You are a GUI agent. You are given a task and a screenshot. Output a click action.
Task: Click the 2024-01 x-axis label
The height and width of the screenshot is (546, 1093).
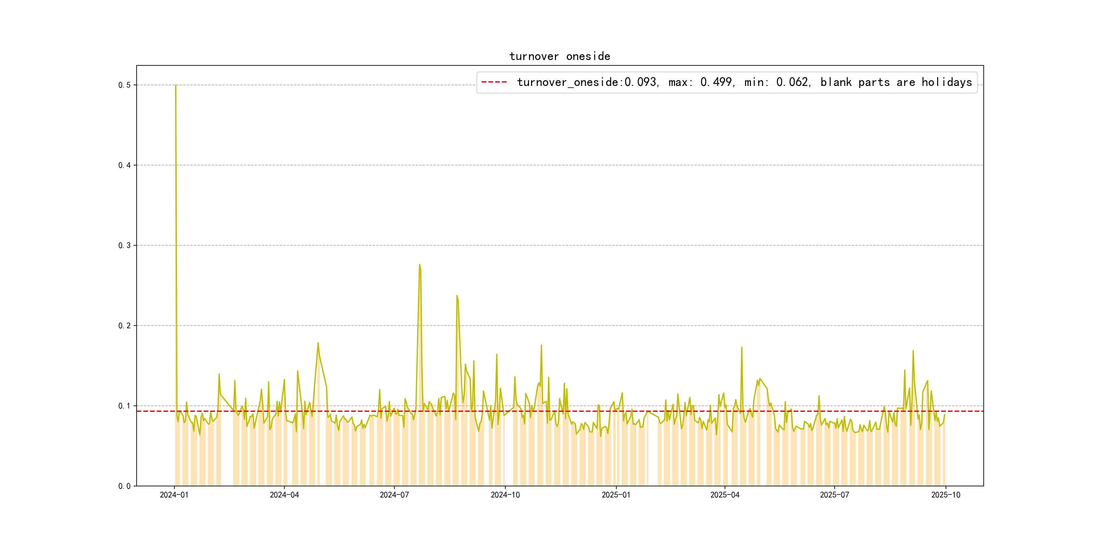coord(174,495)
